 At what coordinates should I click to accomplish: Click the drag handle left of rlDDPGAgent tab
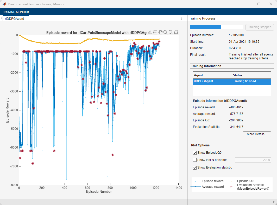pos(2,18)
